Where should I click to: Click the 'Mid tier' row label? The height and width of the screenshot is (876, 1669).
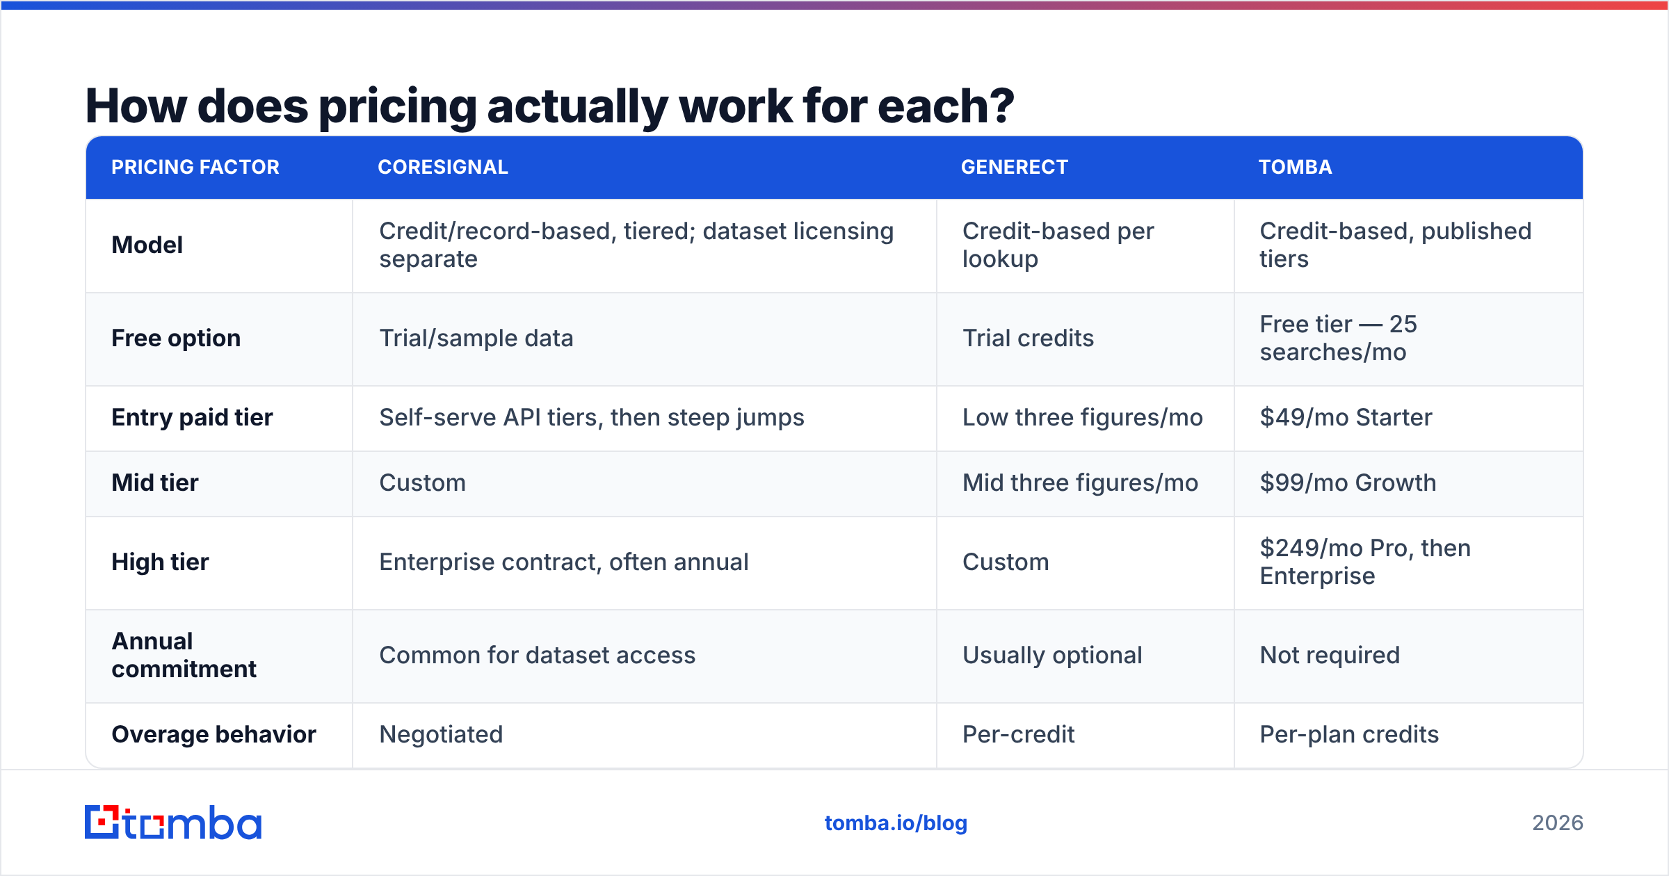pos(155,482)
